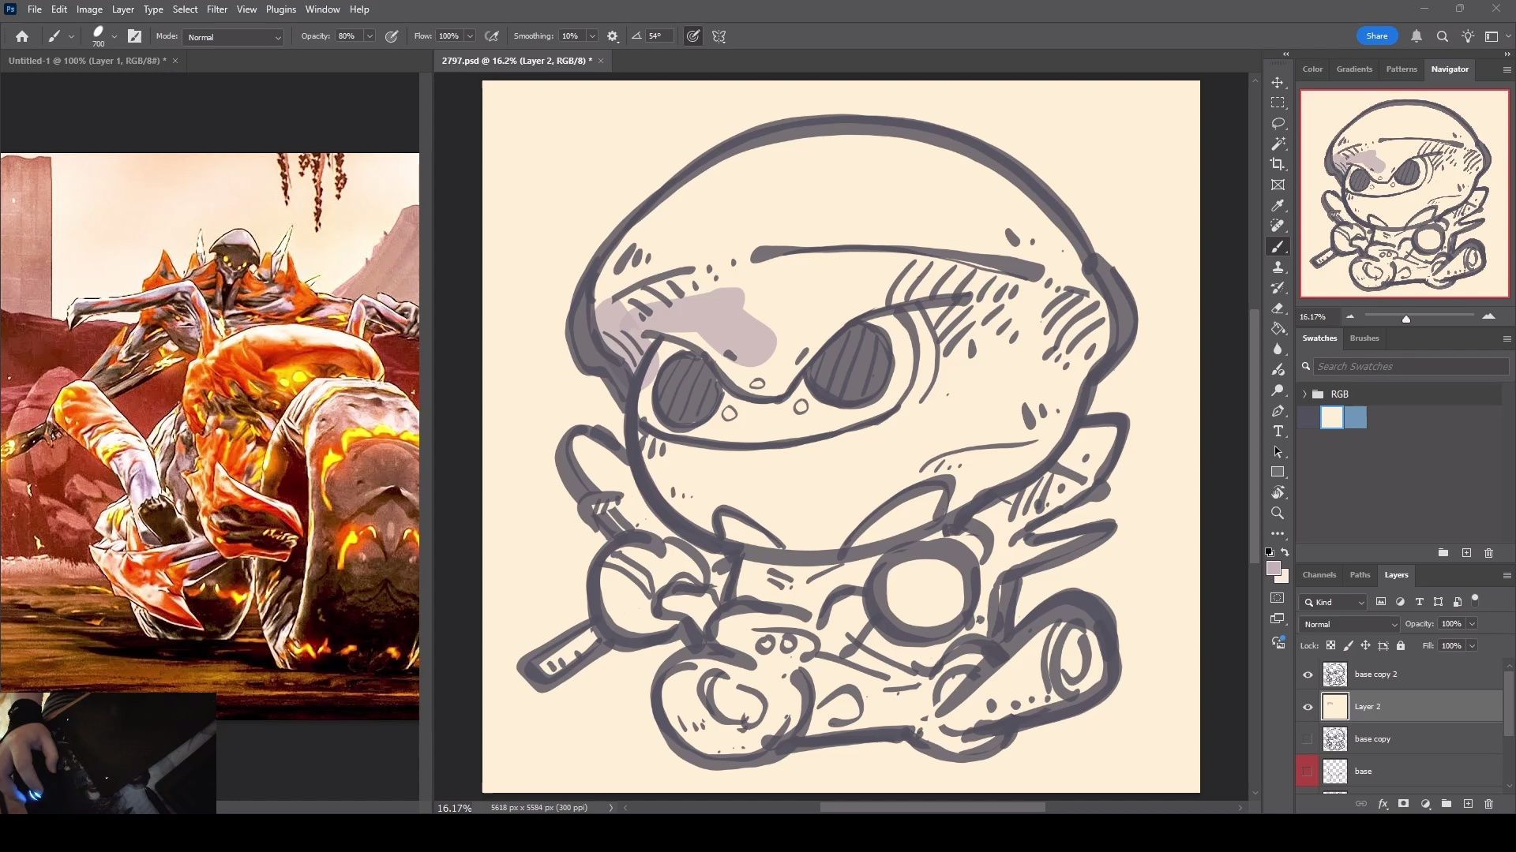Screen dimensions: 1516x852
Task: Create a new layer from Layers footer
Action: [1468, 804]
